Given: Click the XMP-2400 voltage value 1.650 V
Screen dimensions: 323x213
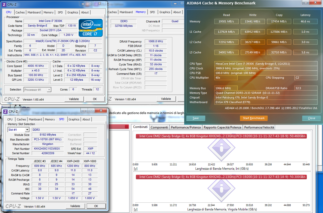Looking at the screenshot, I should click(73, 198).
